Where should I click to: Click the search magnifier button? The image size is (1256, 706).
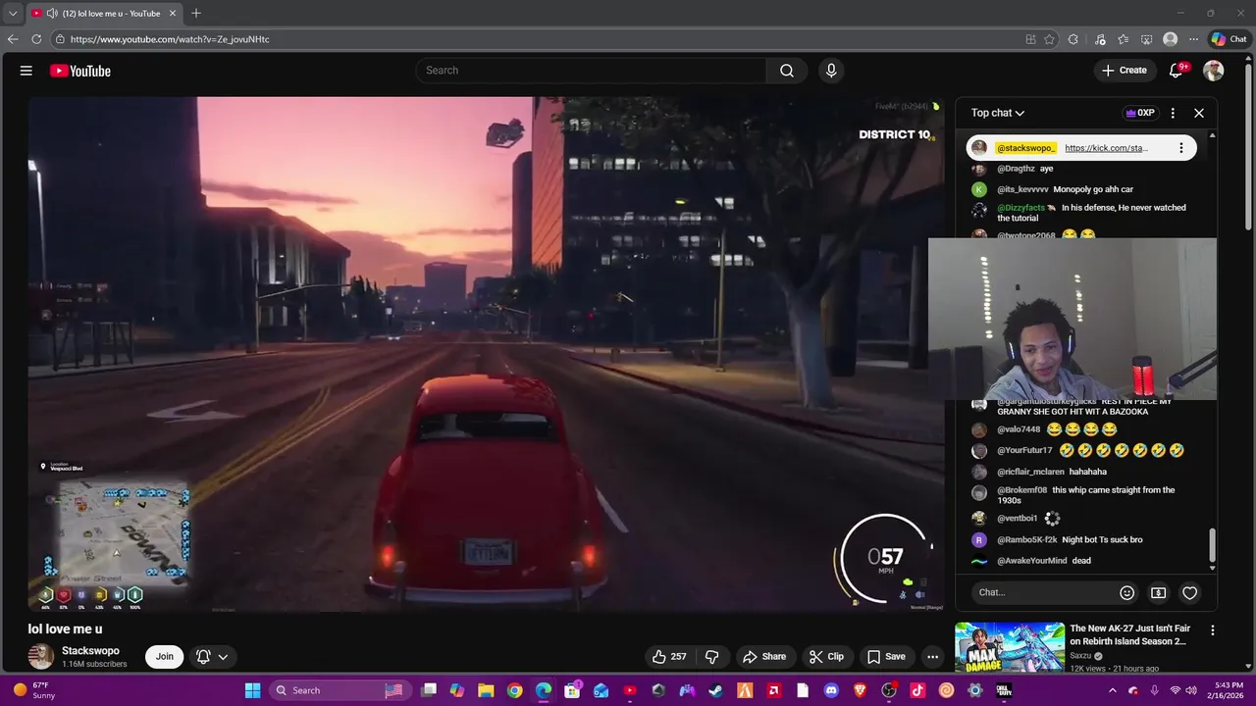[786, 71]
